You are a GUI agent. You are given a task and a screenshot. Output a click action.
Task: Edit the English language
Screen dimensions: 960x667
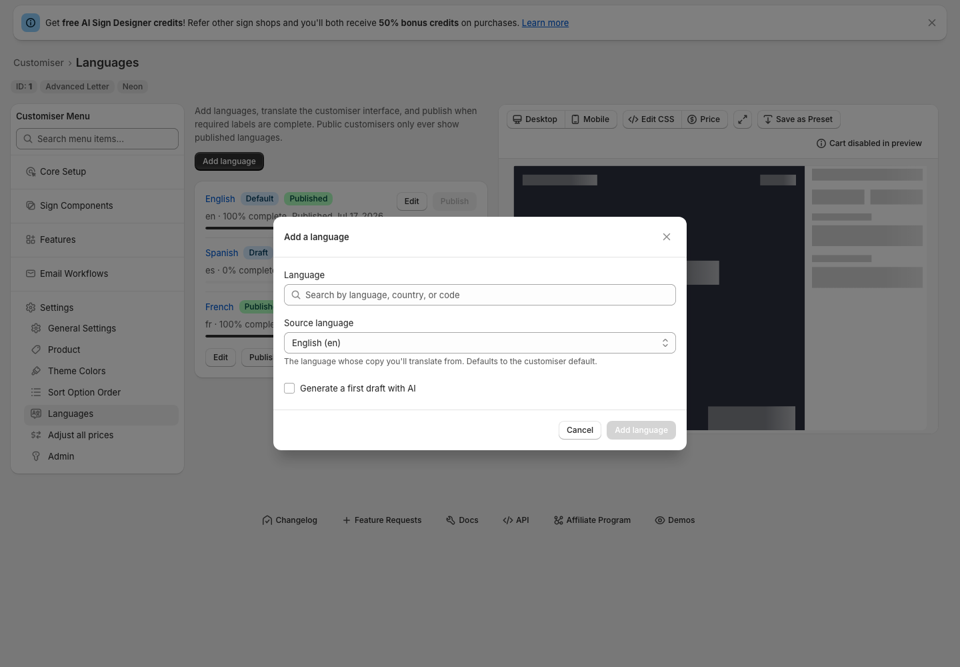(412, 201)
